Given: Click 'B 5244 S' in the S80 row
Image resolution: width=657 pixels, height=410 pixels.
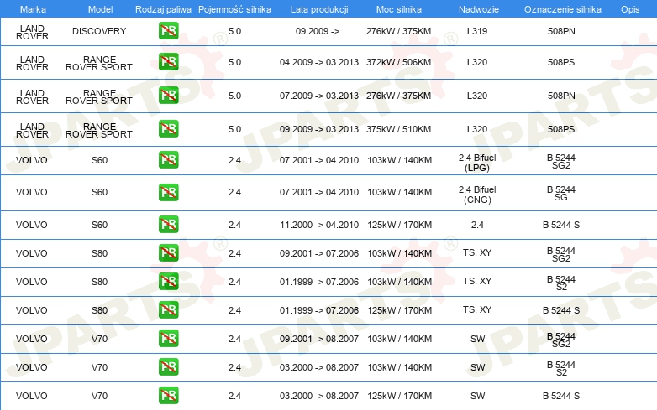Looking at the screenshot, I should pyautogui.click(x=561, y=310).
